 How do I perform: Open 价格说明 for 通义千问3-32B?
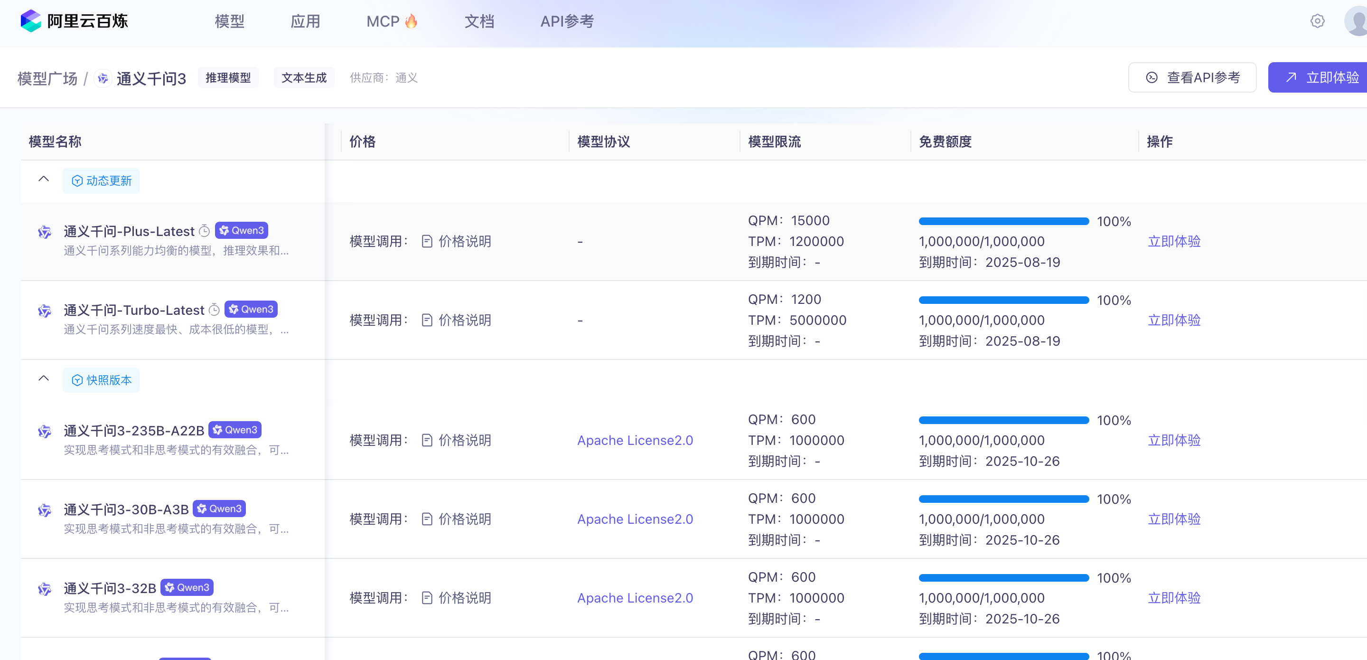click(x=456, y=598)
